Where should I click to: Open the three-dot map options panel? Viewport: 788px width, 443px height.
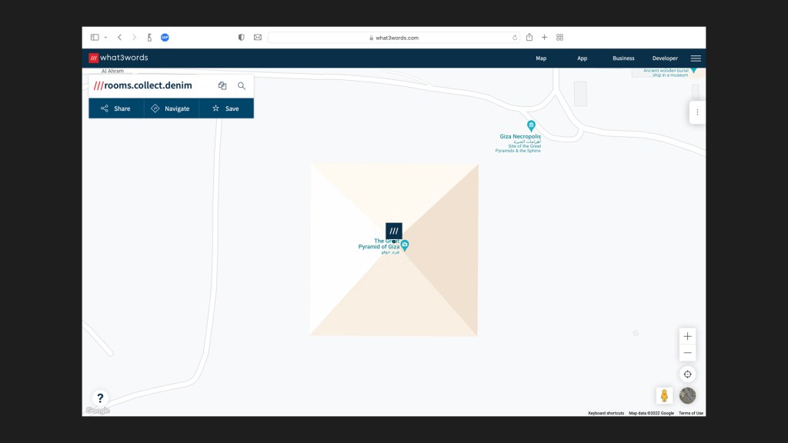point(698,112)
